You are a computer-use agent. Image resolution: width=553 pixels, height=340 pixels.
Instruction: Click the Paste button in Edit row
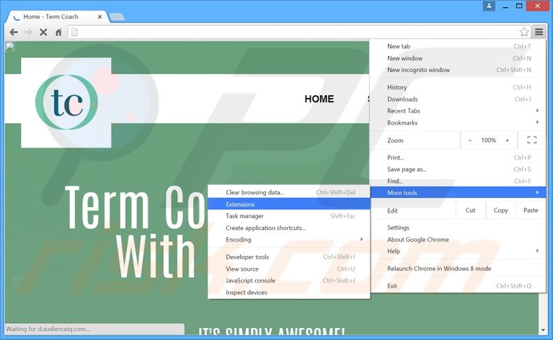point(531,211)
